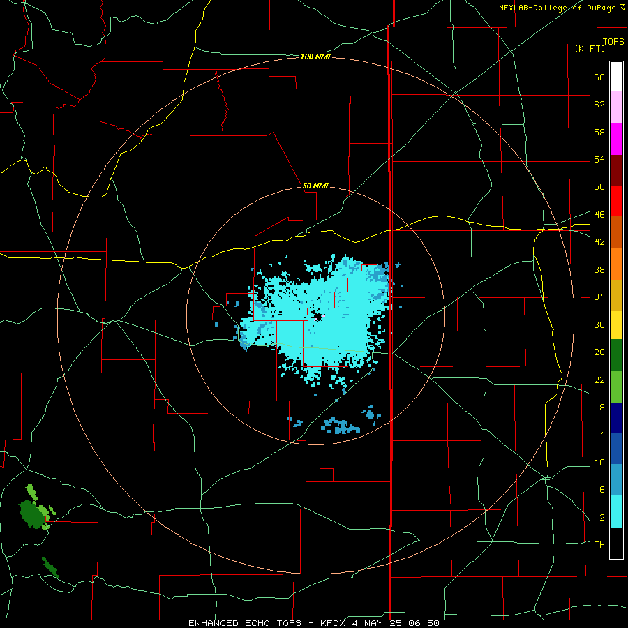This screenshot has height=628, width=628.
Task: Click the magenta 58 kft legend swatch
Action: [616, 139]
